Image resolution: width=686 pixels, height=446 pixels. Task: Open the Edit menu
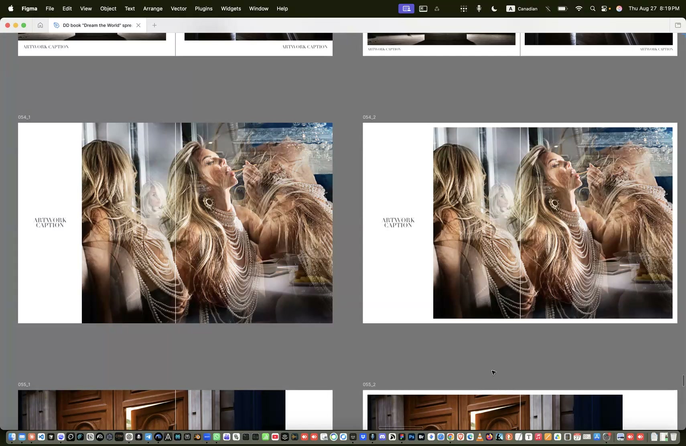pos(67,8)
